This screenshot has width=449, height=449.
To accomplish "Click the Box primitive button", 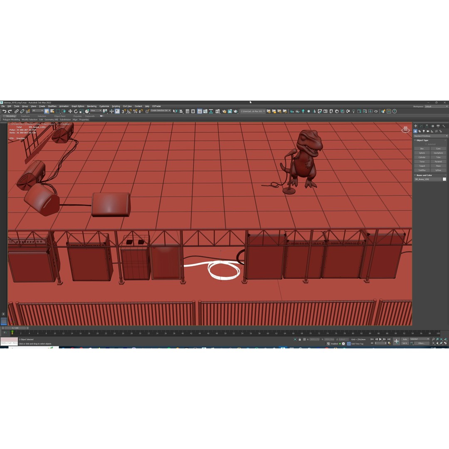I will point(422,148).
